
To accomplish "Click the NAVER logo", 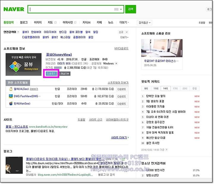I will click(x=14, y=9).
